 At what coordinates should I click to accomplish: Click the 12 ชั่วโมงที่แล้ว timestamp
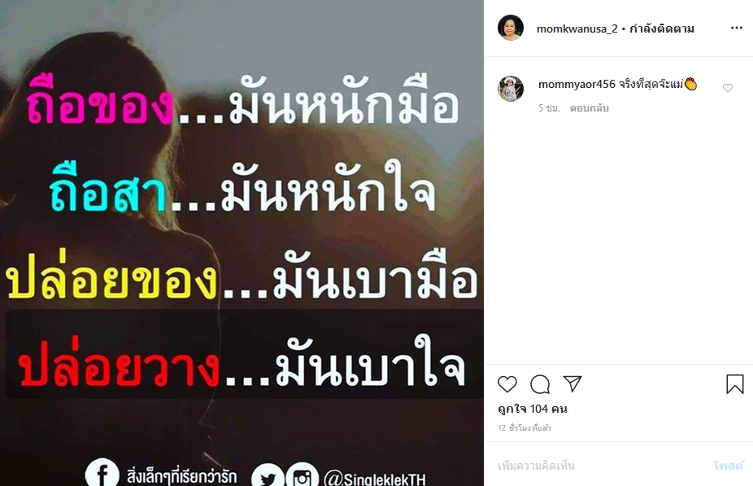[524, 428]
